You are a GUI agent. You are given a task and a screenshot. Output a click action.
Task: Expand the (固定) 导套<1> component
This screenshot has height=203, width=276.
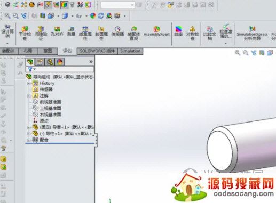pos(29,127)
